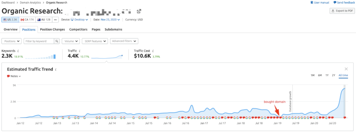Click the Estimated Traffic Trend info icon
This screenshot has height=133, width=356.
[56, 69]
